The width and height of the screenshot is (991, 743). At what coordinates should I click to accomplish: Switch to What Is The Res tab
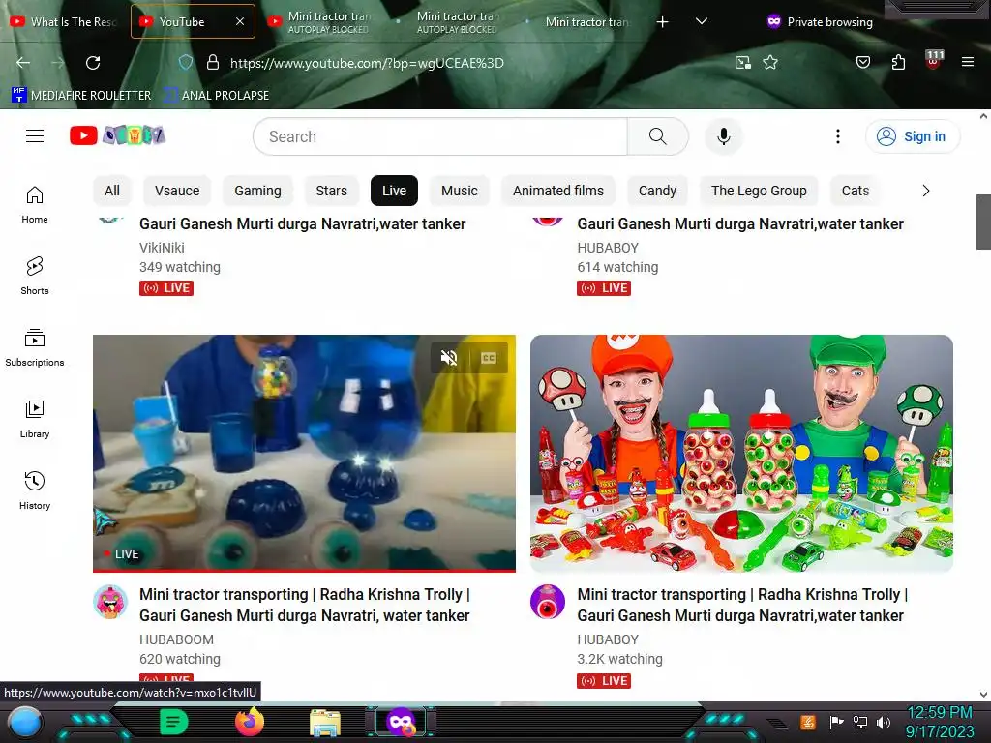click(65, 21)
